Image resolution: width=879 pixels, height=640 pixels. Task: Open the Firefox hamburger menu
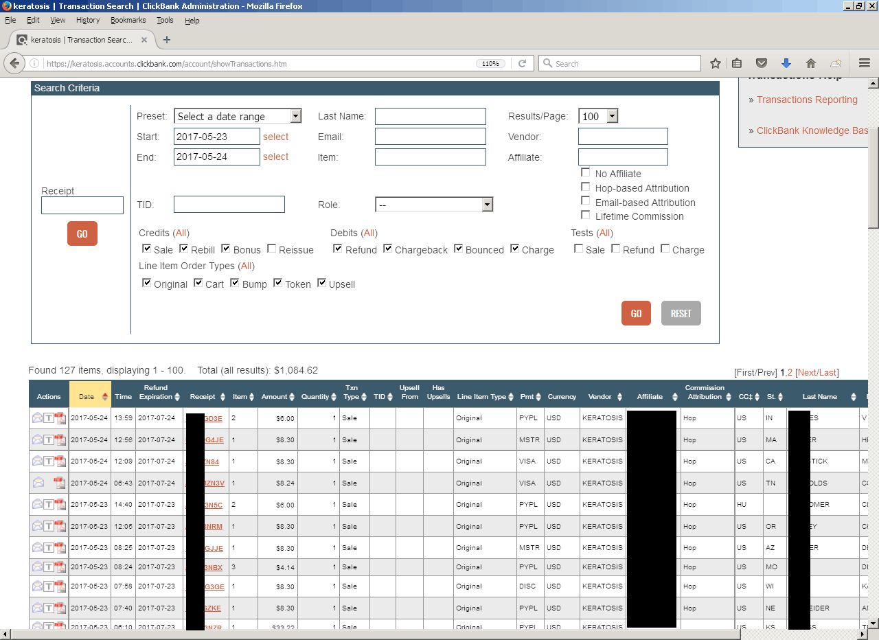(x=865, y=63)
